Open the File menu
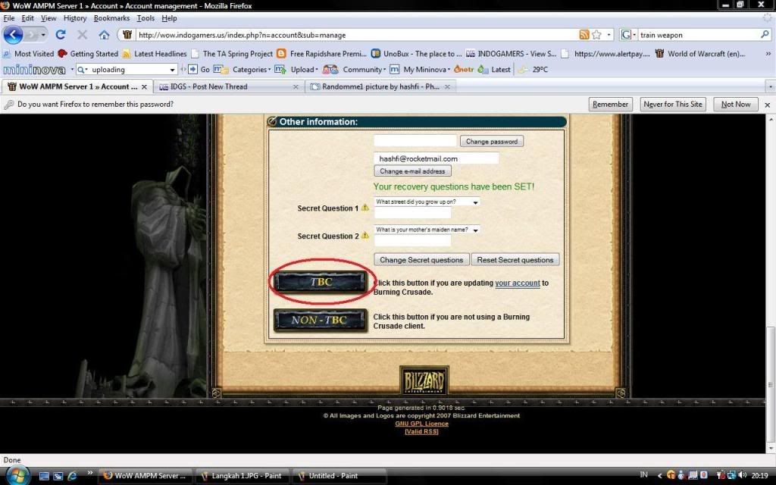The image size is (776, 485). (9, 18)
